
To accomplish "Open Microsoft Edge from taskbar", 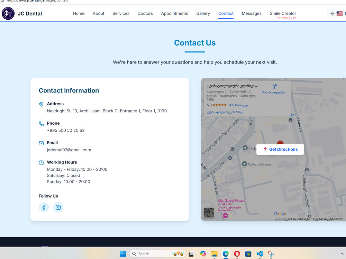I will (226, 254).
